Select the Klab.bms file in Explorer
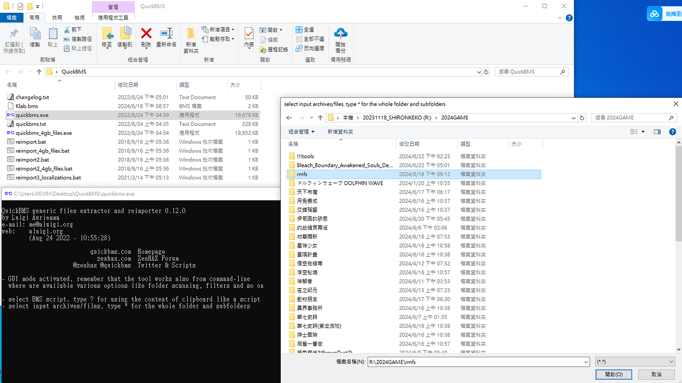 27,106
